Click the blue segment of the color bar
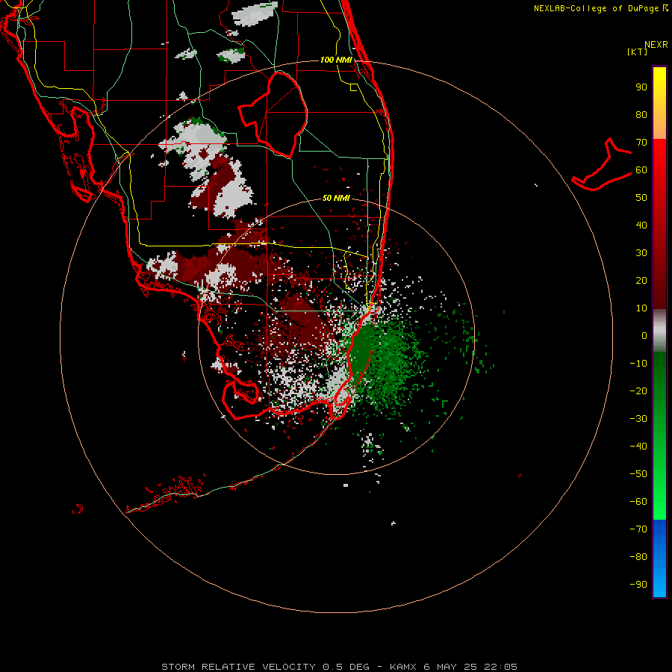The height and width of the screenshot is (672, 672). coord(659,559)
